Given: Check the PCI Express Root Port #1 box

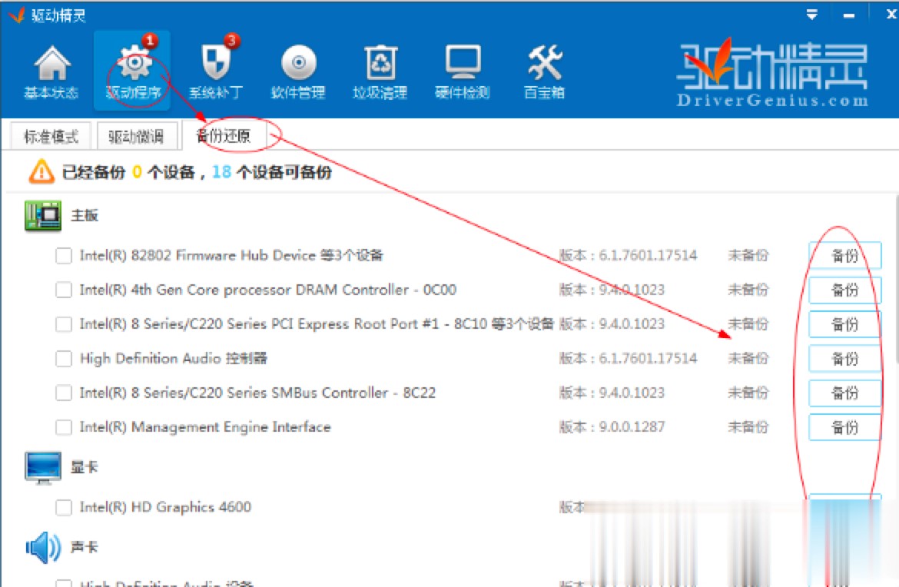Looking at the screenshot, I should click(64, 324).
